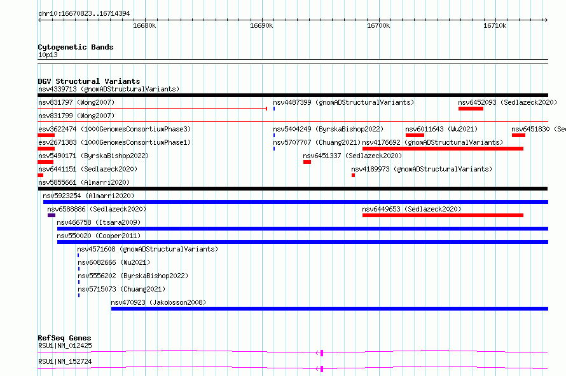The height and width of the screenshot is (376, 566).
Task: Open nsv831797 (Wong2007) variant
Action: pyautogui.click(x=76, y=102)
